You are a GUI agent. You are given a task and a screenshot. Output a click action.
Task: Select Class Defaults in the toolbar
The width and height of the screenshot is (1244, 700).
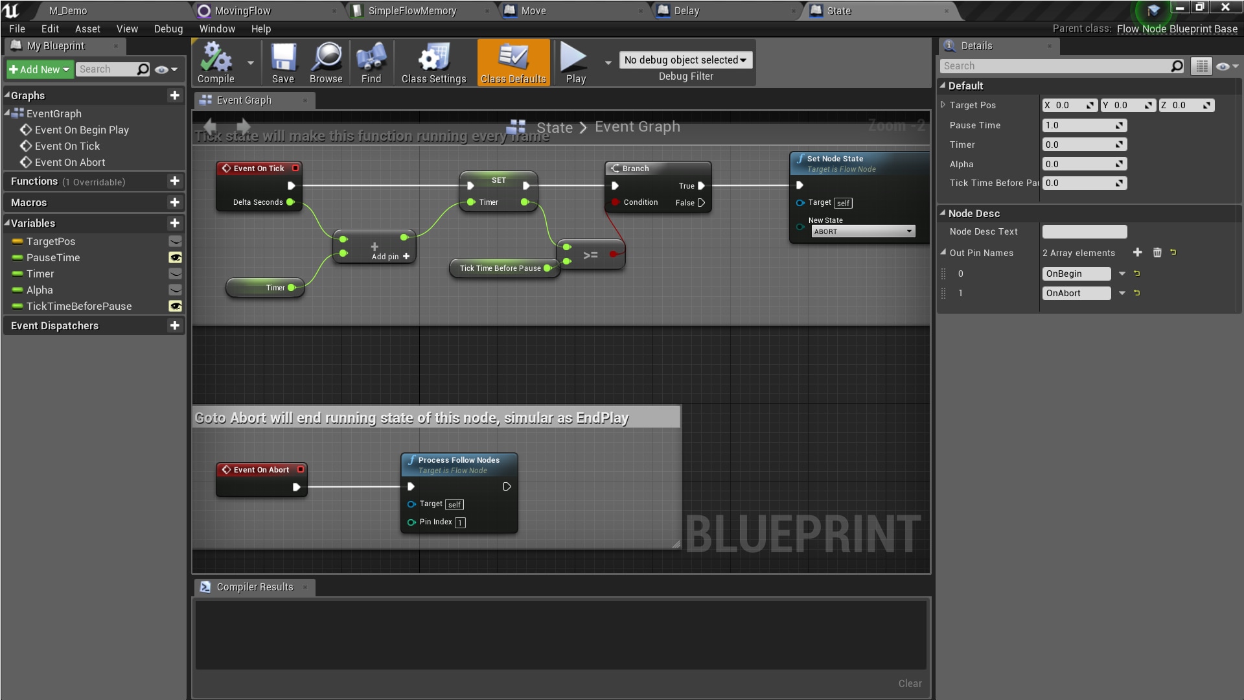[x=513, y=62]
